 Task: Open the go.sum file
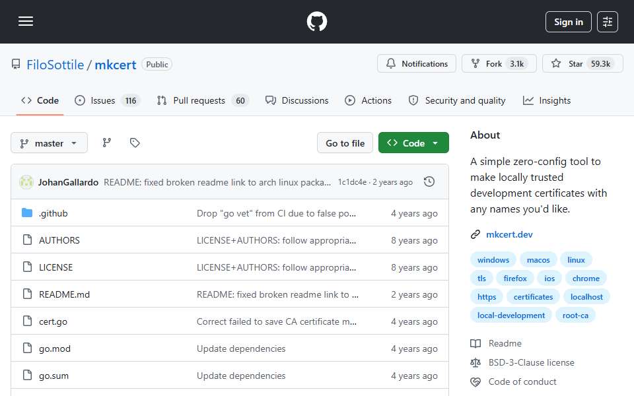coord(53,376)
